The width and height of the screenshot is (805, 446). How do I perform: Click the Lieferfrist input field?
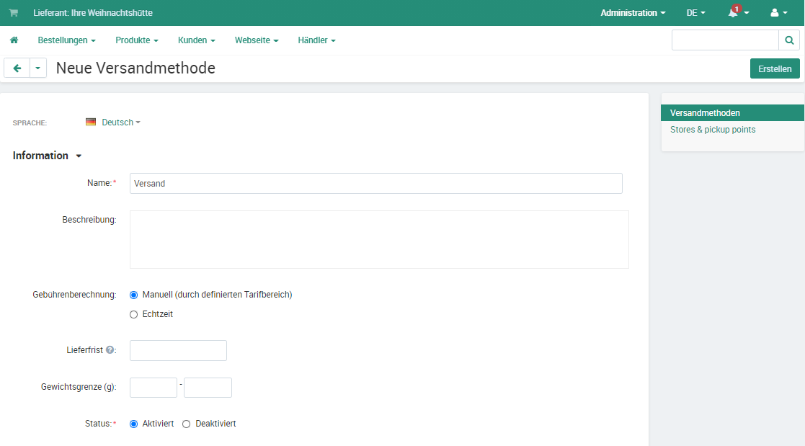tap(178, 350)
